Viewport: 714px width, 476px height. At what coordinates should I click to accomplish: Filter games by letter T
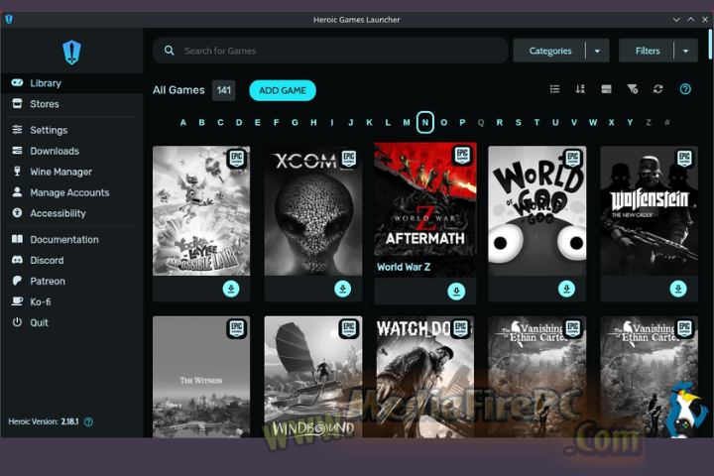coord(536,123)
